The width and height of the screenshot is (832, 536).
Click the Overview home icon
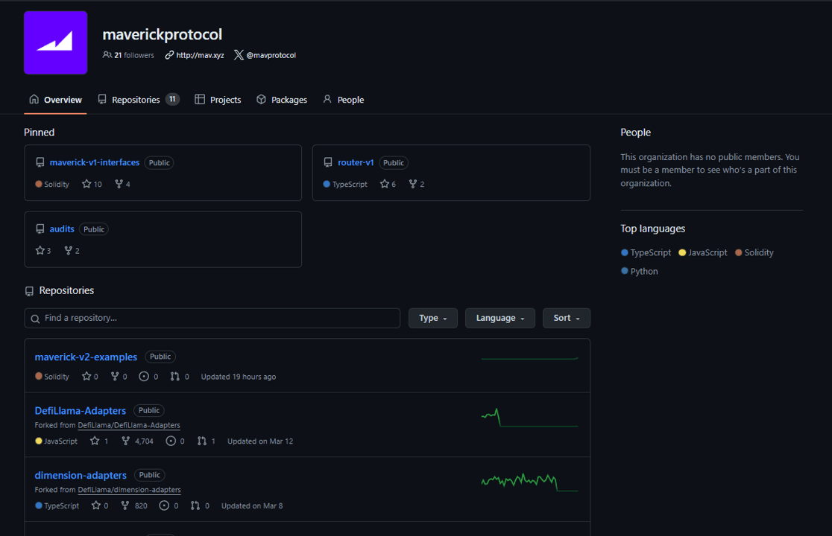pos(34,99)
